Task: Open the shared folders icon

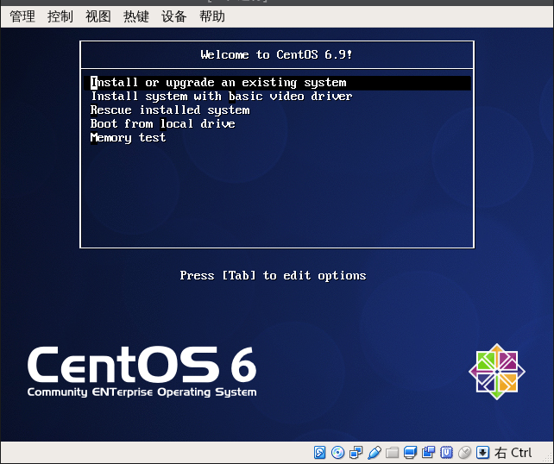Action: (x=392, y=452)
